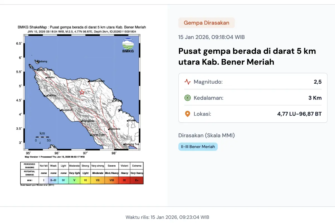
Task: Select the orange MMI VIII legend cell
Action: tap(112, 180)
